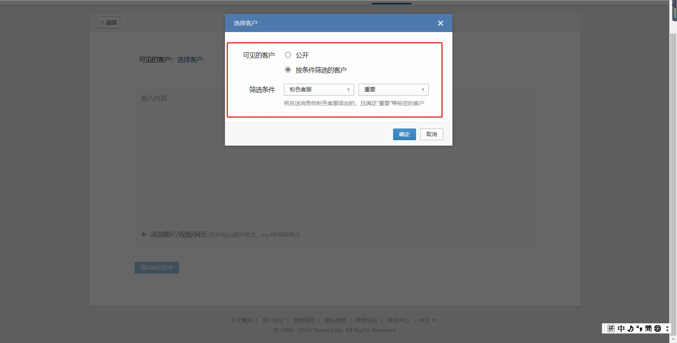Open the 隐私政策 footer link
The height and width of the screenshot is (343, 677).
click(x=335, y=320)
